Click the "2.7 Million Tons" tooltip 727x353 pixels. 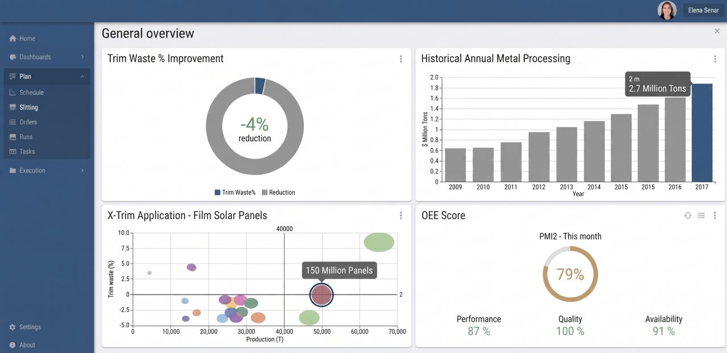pyautogui.click(x=658, y=84)
